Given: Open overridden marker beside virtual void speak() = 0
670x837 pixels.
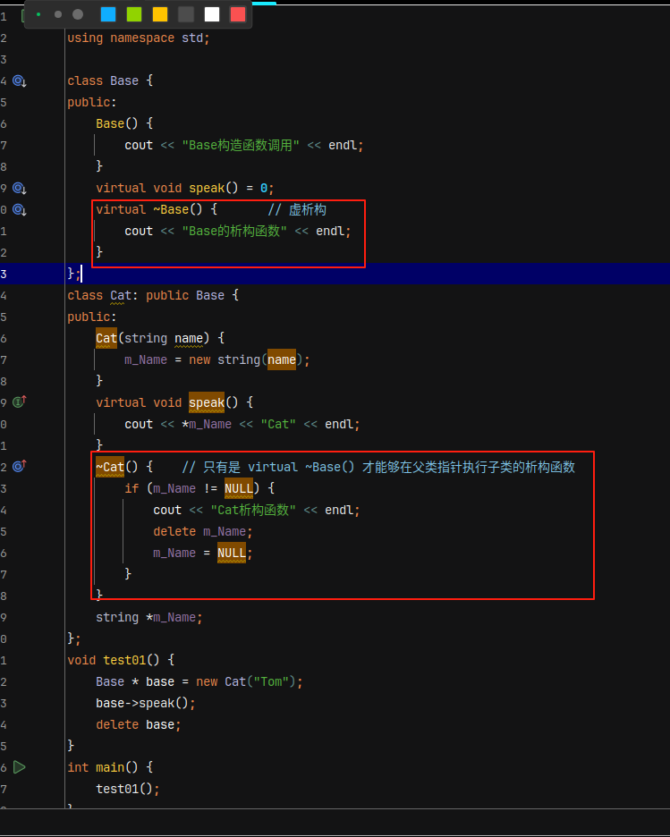Looking at the screenshot, I should pyautogui.click(x=19, y=189).
